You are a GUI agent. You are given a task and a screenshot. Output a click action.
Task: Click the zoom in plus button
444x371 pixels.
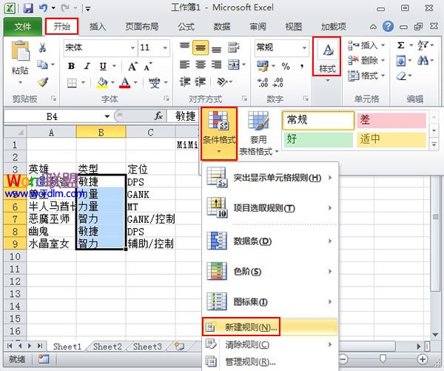(423, 359)
